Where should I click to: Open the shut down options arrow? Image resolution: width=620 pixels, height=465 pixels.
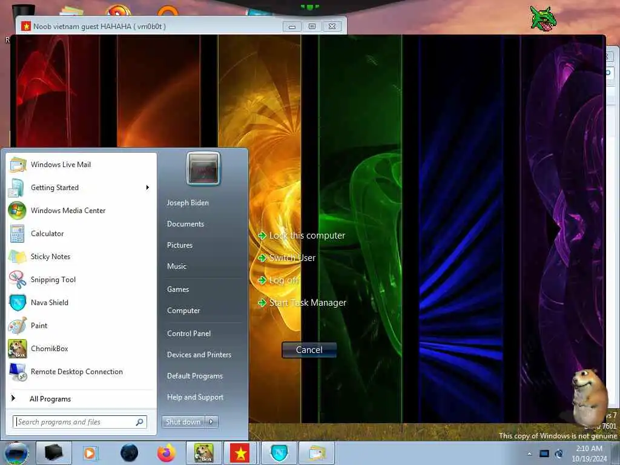pyautogui.click(x=211, y=422)
